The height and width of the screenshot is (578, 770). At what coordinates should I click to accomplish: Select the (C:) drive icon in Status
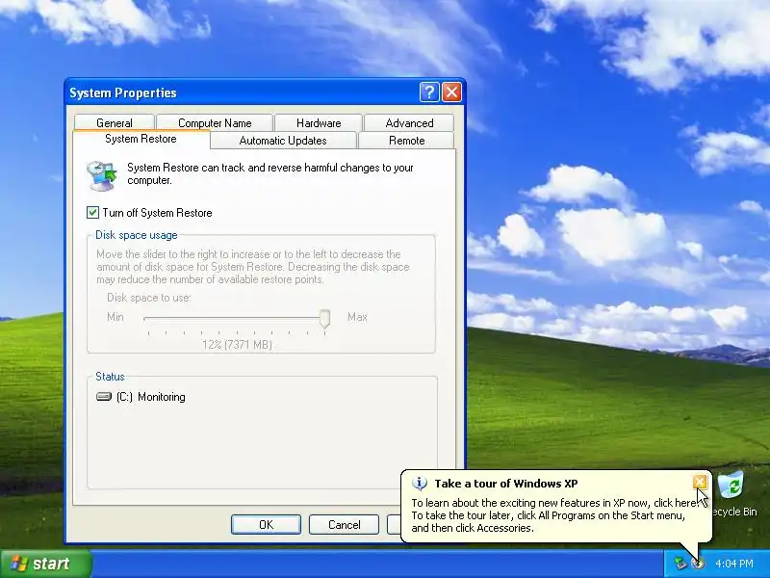(x=104, y=396)
